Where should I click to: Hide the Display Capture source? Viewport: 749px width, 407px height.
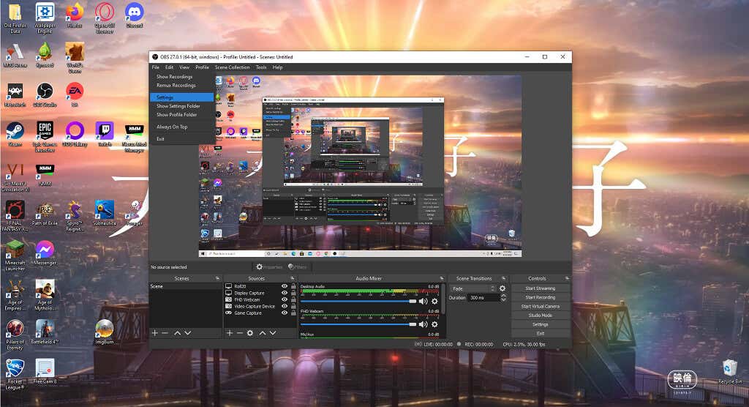pos(285,293)
